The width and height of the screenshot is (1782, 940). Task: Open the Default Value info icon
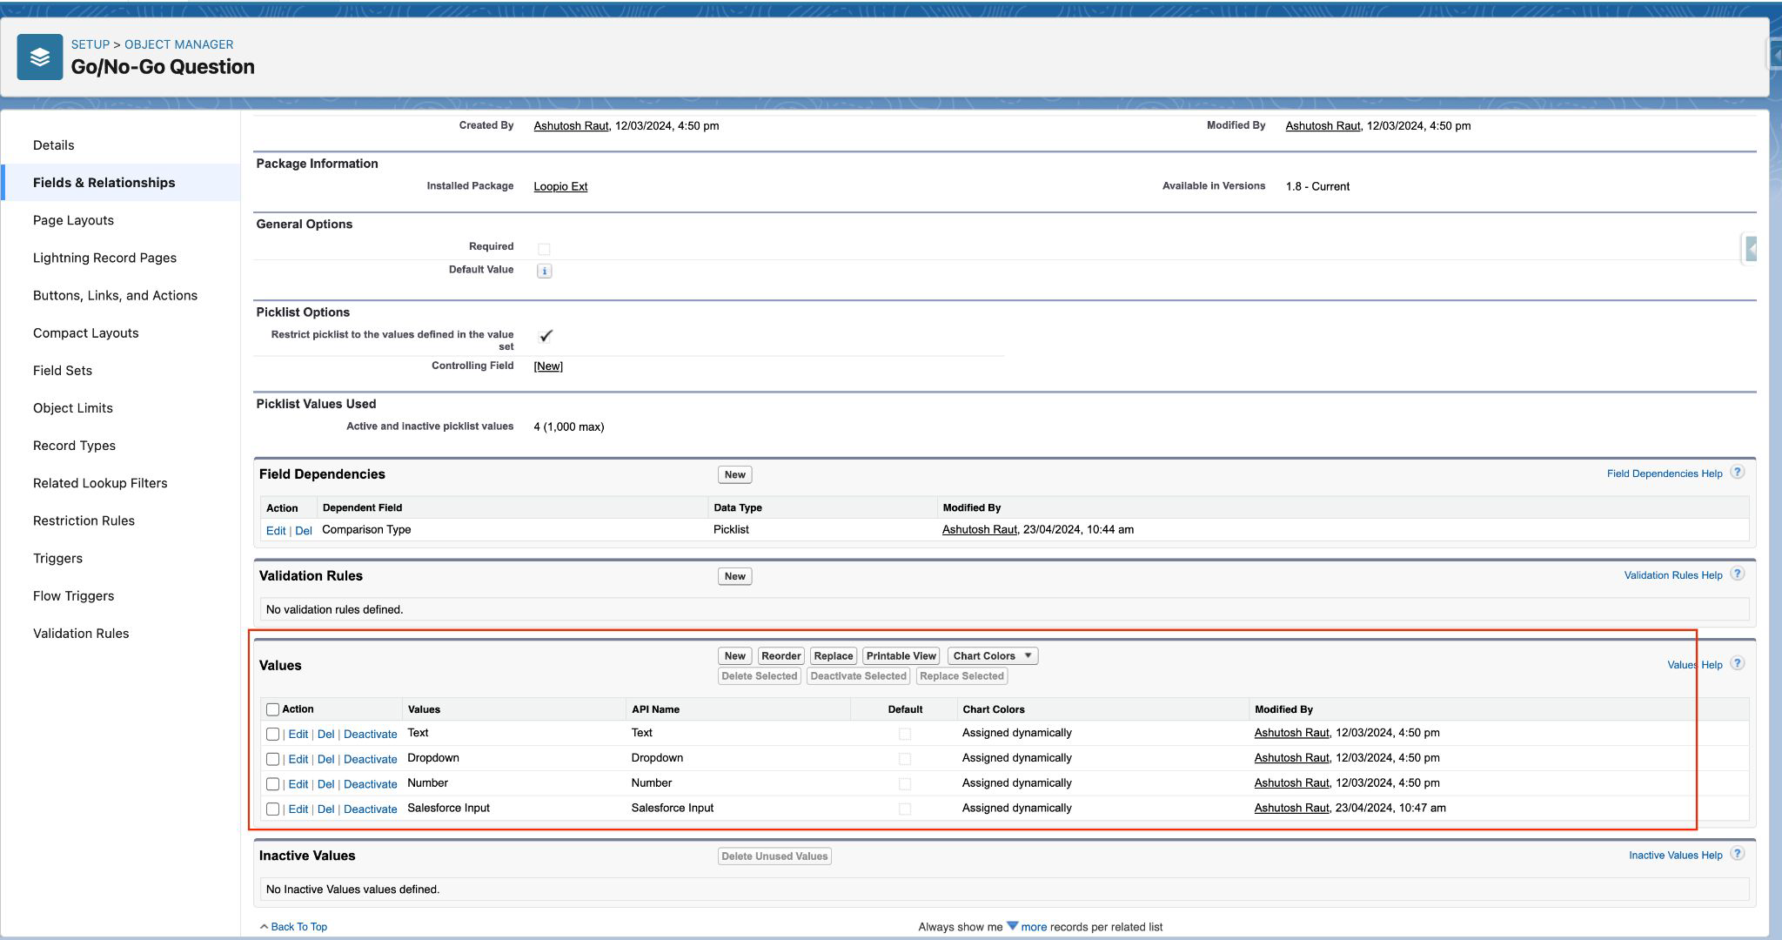(x=544, y=271)
